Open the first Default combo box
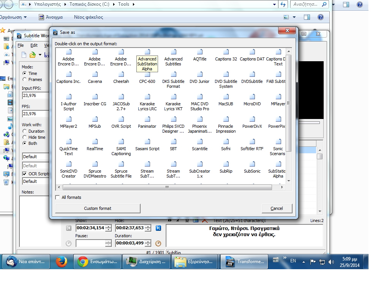 click(x=36, y=157)
